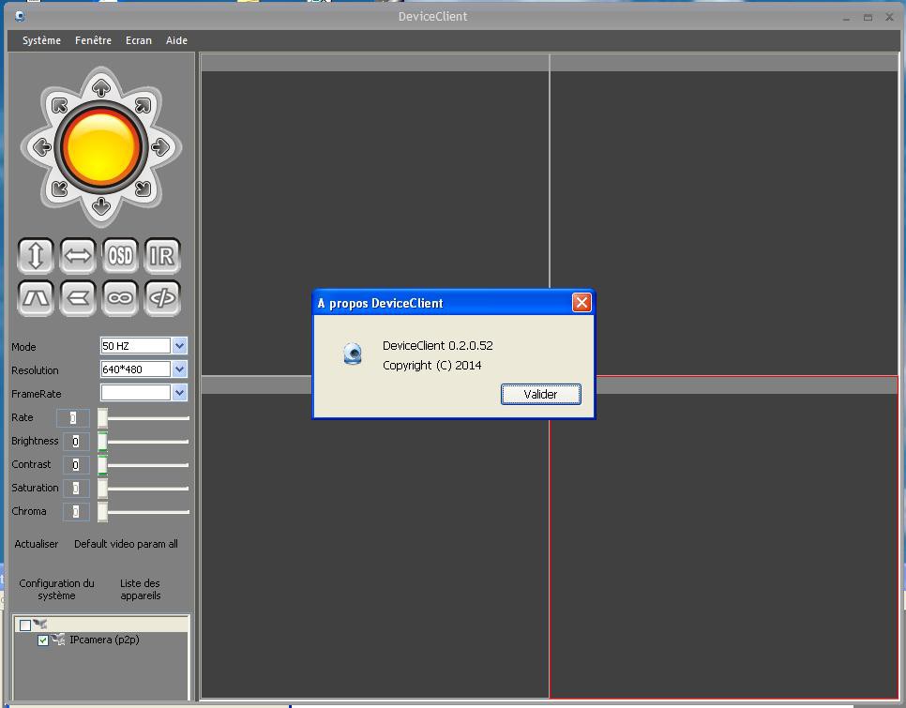
Task: Click the Valider button
Action: pyautogui.click(x=541, y=395)
